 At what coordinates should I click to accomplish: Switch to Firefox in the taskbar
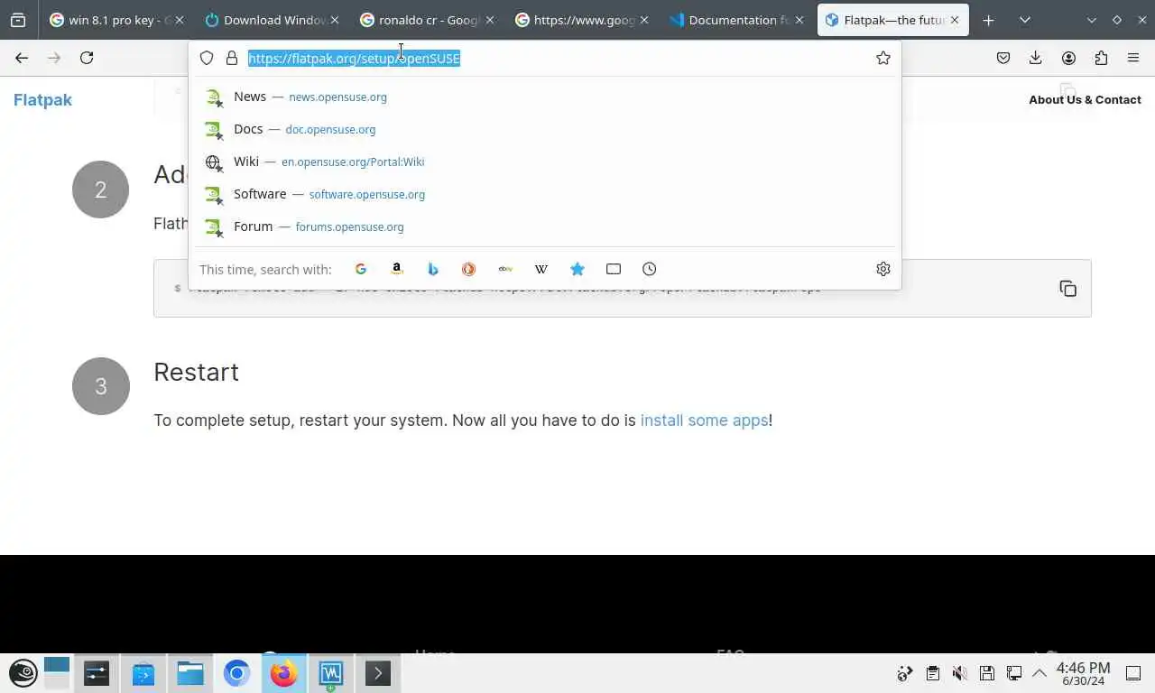(284, 673)
